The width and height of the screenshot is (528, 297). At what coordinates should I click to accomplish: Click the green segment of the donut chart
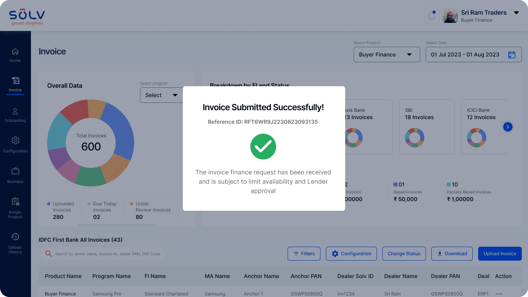tap(90, 178)
